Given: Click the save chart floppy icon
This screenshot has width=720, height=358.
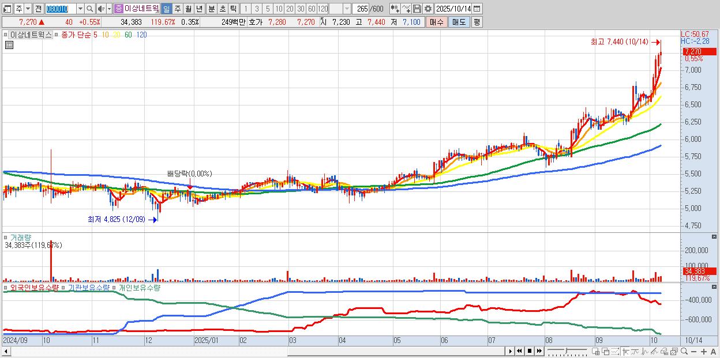Looking at the screenshot, I should point(417,9).
